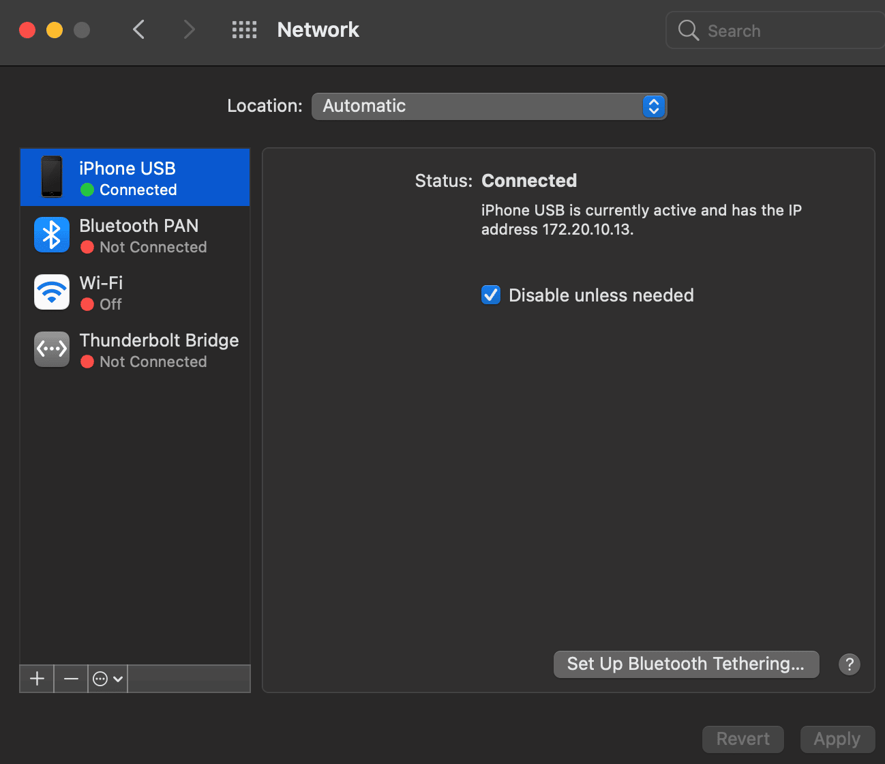Click Set Up Bluetooth Tethering button
The height and width of the screenshot is (764, 885).
686,664
